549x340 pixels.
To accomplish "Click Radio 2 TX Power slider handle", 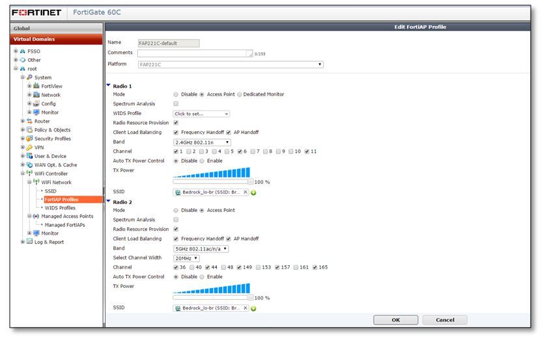I will (x=251, y=298).
